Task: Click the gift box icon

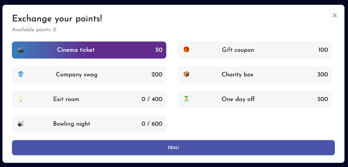Action: 186,50
